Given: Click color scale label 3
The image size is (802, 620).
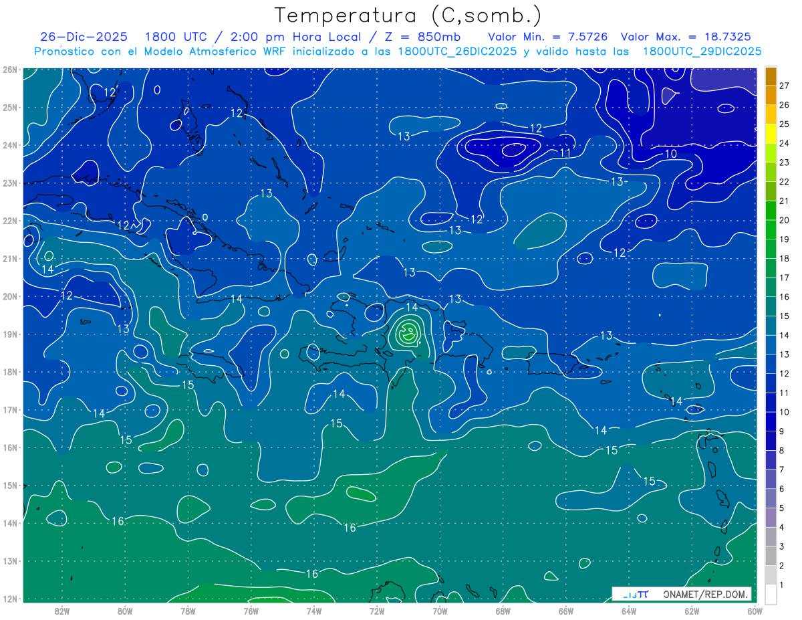Looking at the screenshot, I should [x=782, y=546].
